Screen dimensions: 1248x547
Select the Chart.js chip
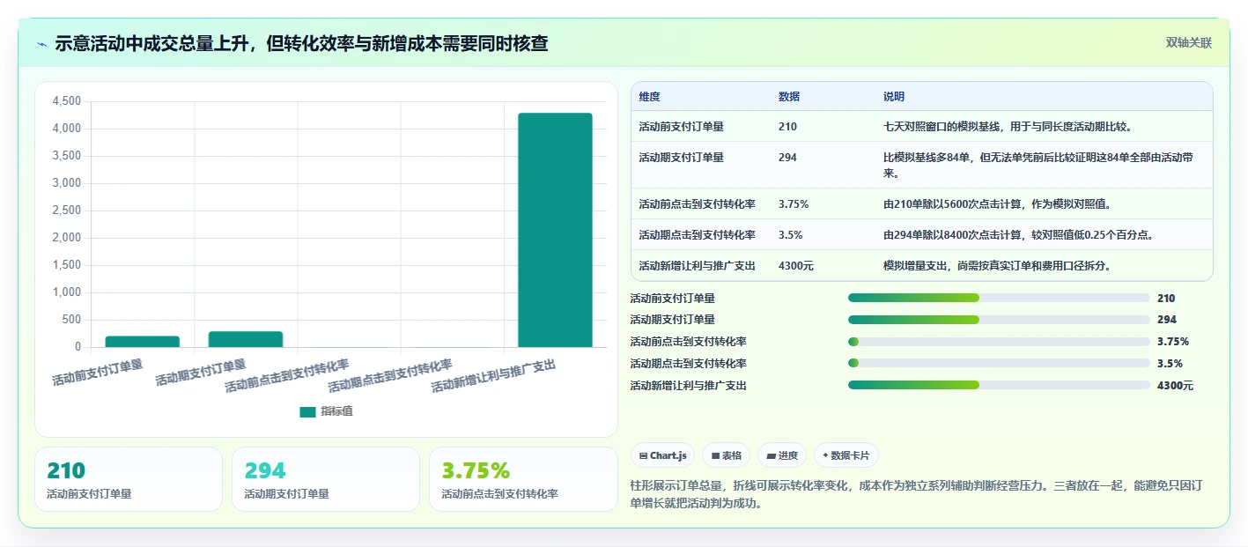pos(662,455)
